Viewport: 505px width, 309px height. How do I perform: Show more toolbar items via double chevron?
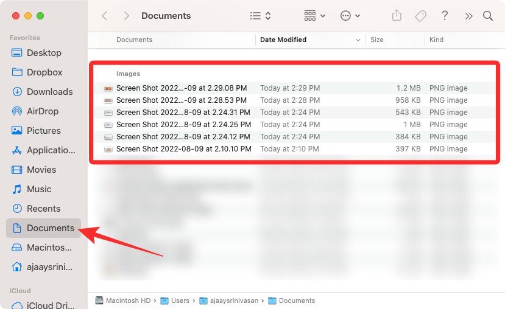point(468,16)
